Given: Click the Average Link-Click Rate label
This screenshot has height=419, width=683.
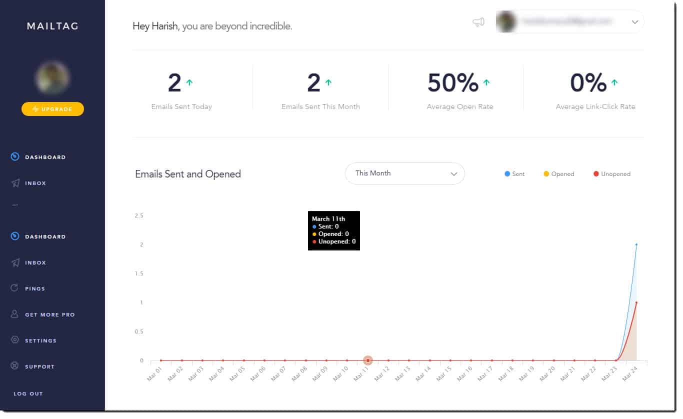Looking at the screenshot, I should (595, 106).
